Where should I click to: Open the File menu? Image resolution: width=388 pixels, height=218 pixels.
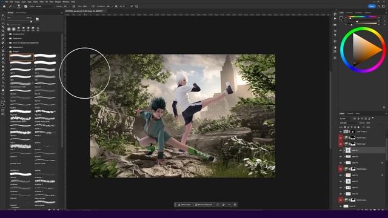7,2
